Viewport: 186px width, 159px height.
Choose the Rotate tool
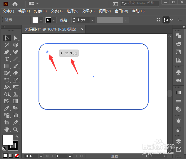coord(7,80)
